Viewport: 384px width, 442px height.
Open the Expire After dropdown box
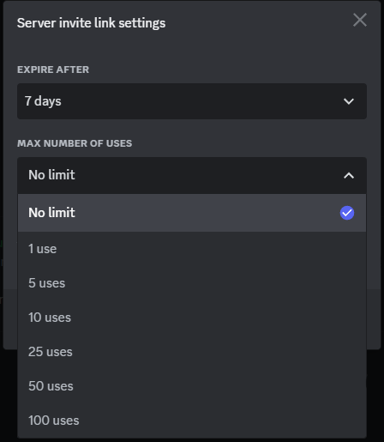[x=192, y=101]
